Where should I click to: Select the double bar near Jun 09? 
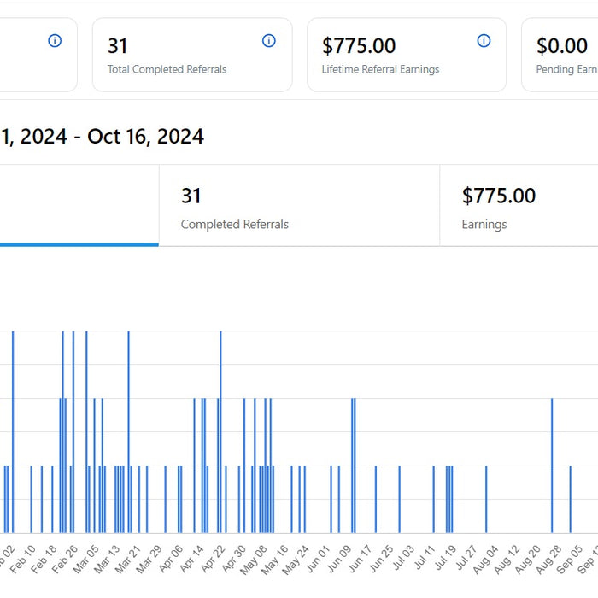(x=354, y=466)
